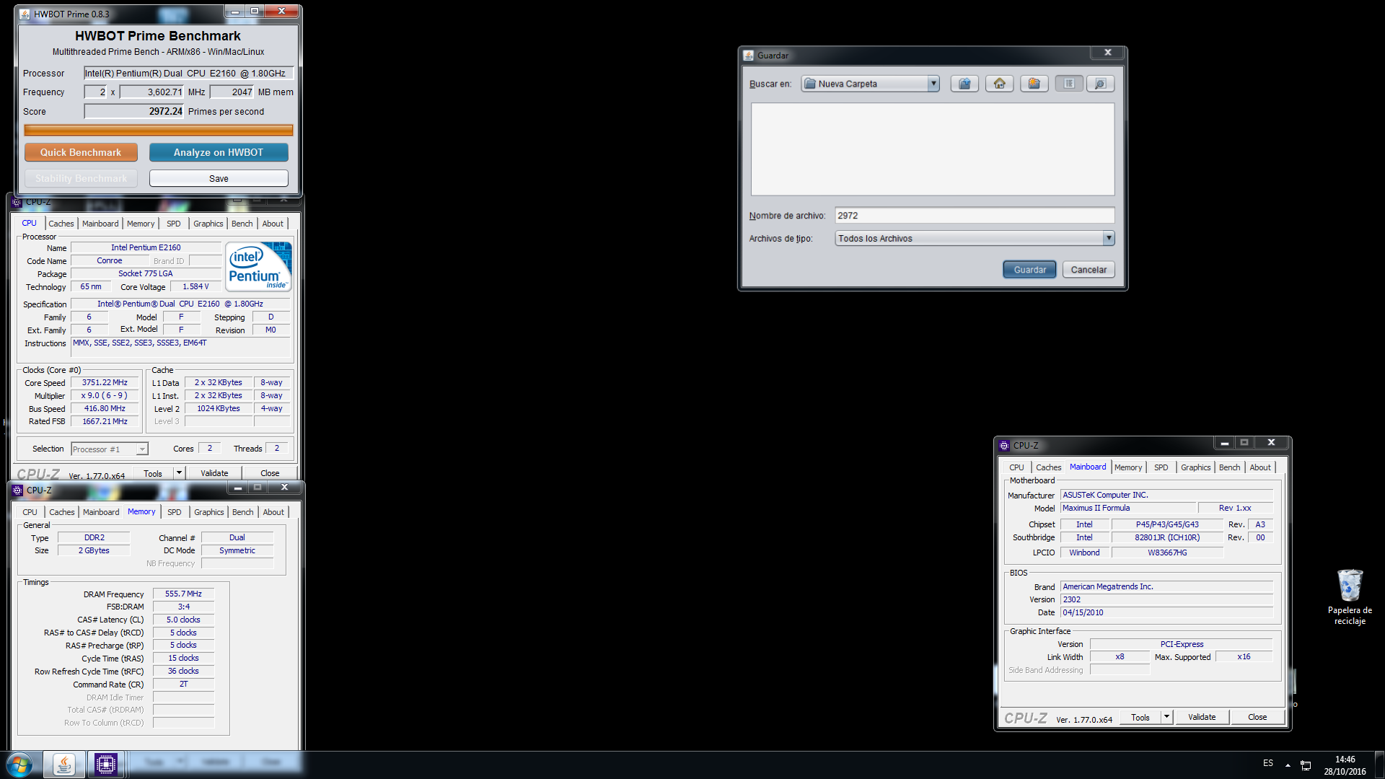Open Caches tab in bottom-left CPU-Z window
The width and height of the screenshot is (1385, 779).
click(x=62, y=512)
